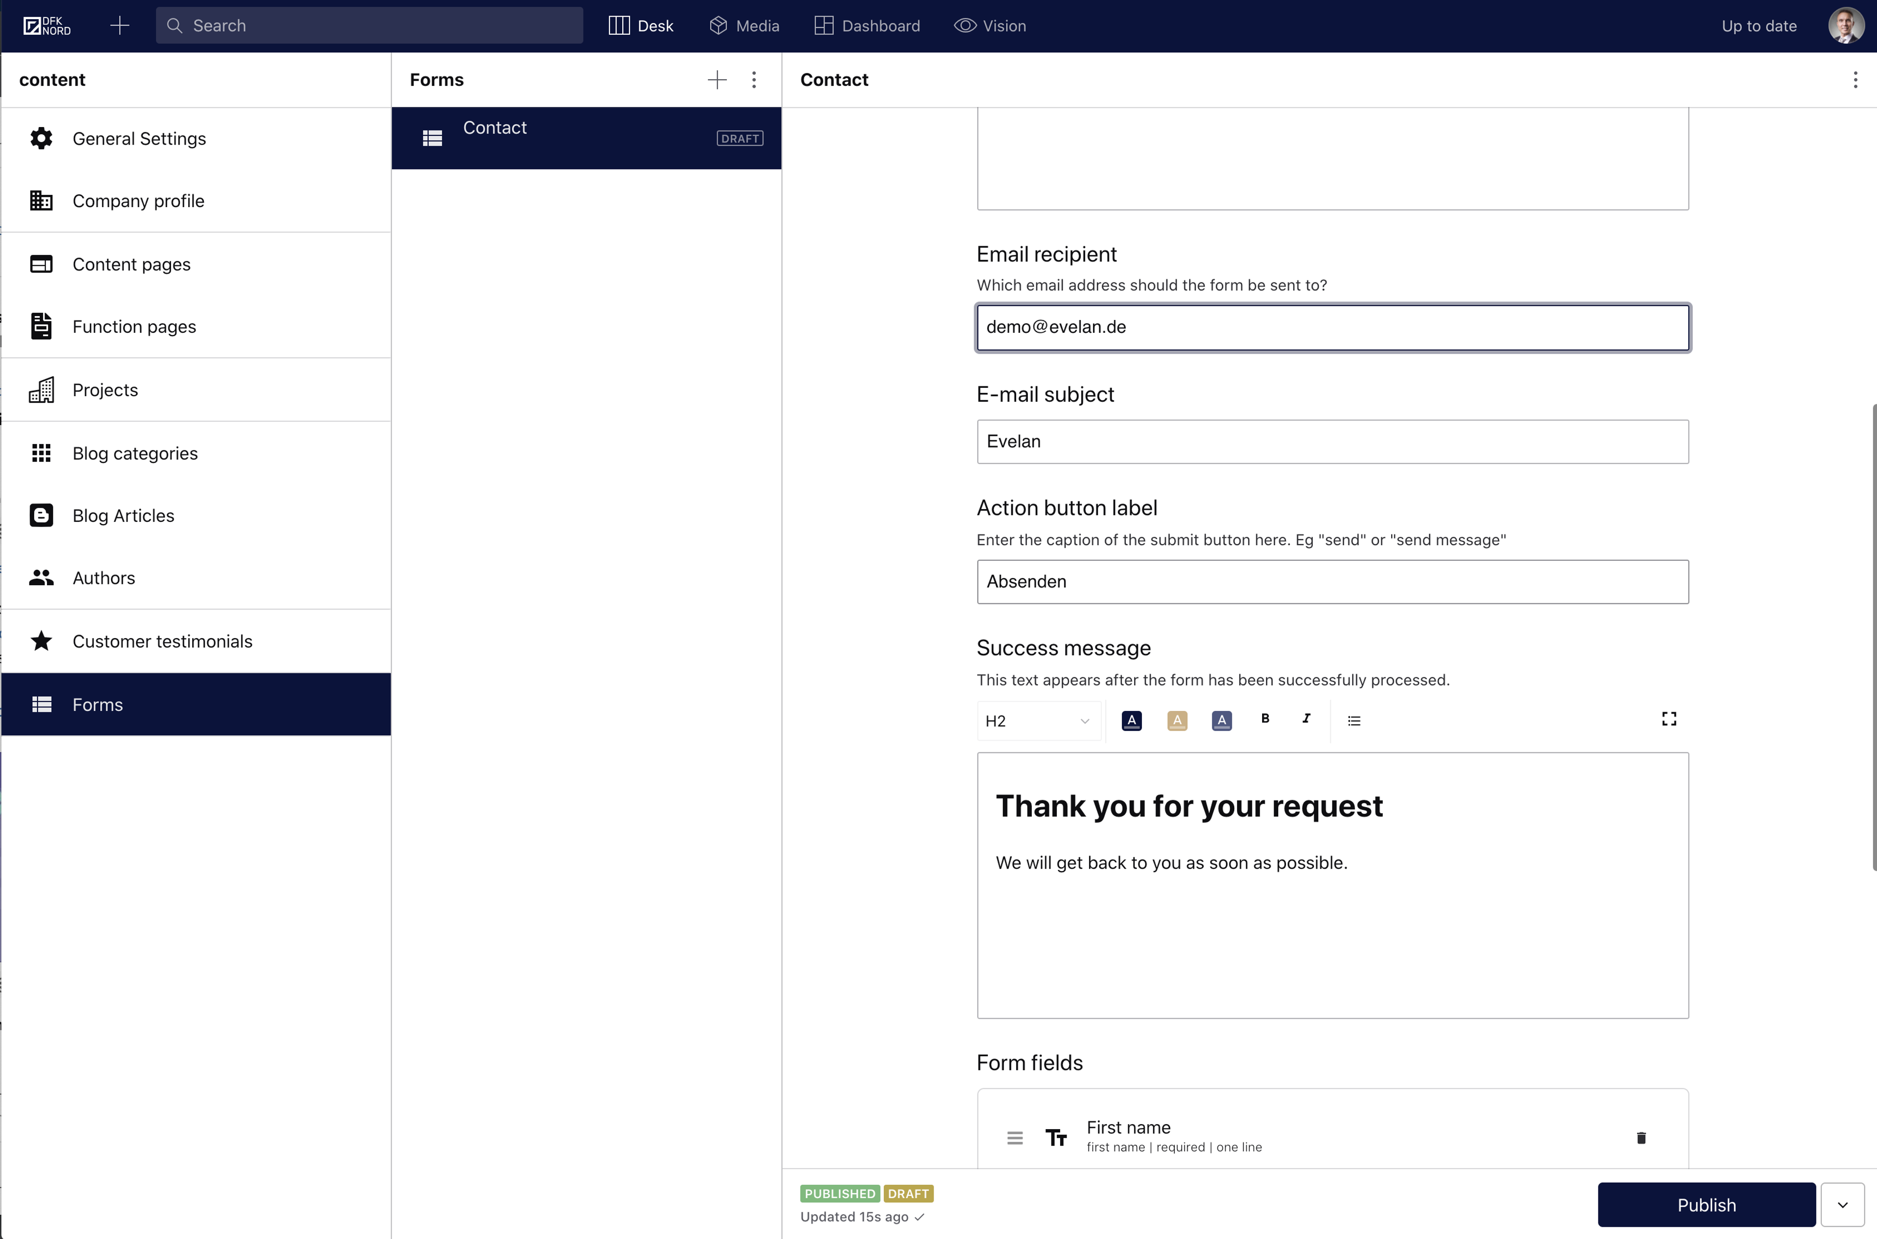Open the user avatar menu

click(1845, 25)
